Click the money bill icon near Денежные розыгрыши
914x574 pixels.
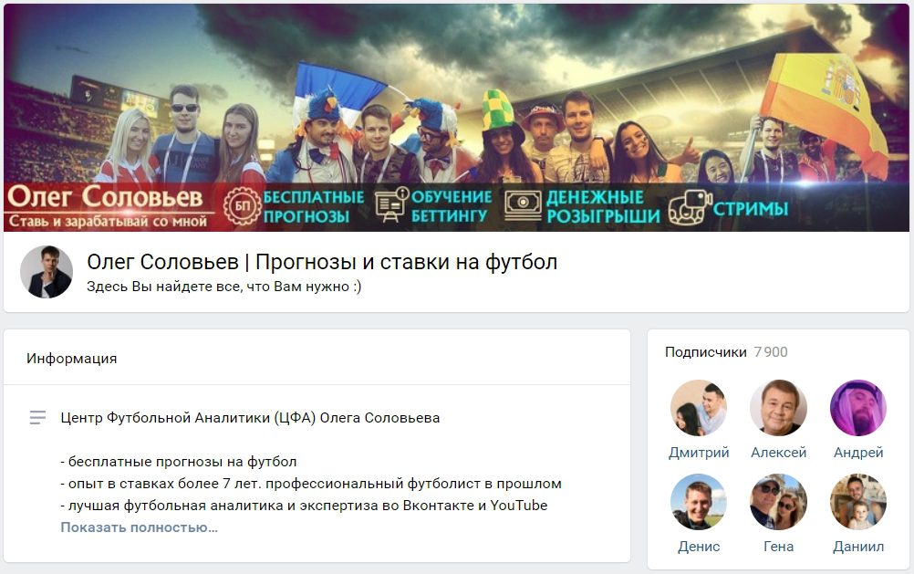point(523,205)
